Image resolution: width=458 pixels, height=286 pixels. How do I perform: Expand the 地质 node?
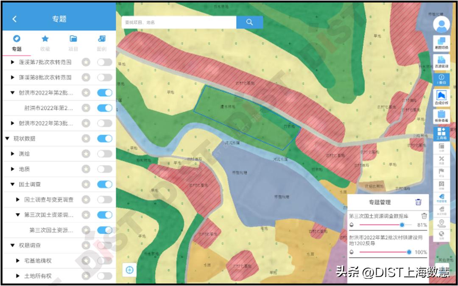tap(13, 169)
